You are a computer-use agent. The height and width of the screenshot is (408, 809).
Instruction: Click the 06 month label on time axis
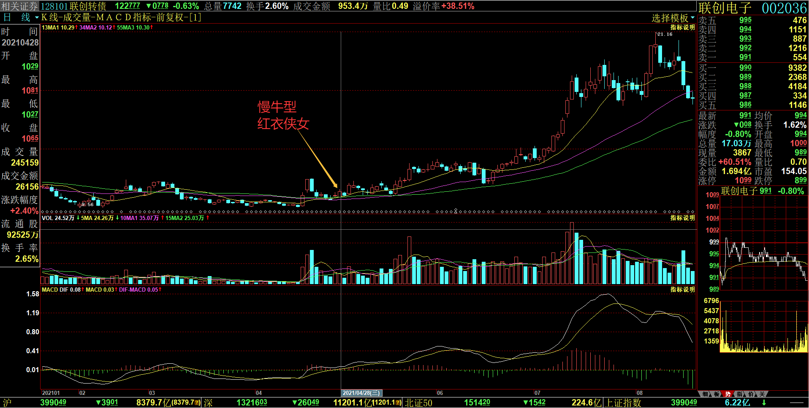(x=440, y=393)
